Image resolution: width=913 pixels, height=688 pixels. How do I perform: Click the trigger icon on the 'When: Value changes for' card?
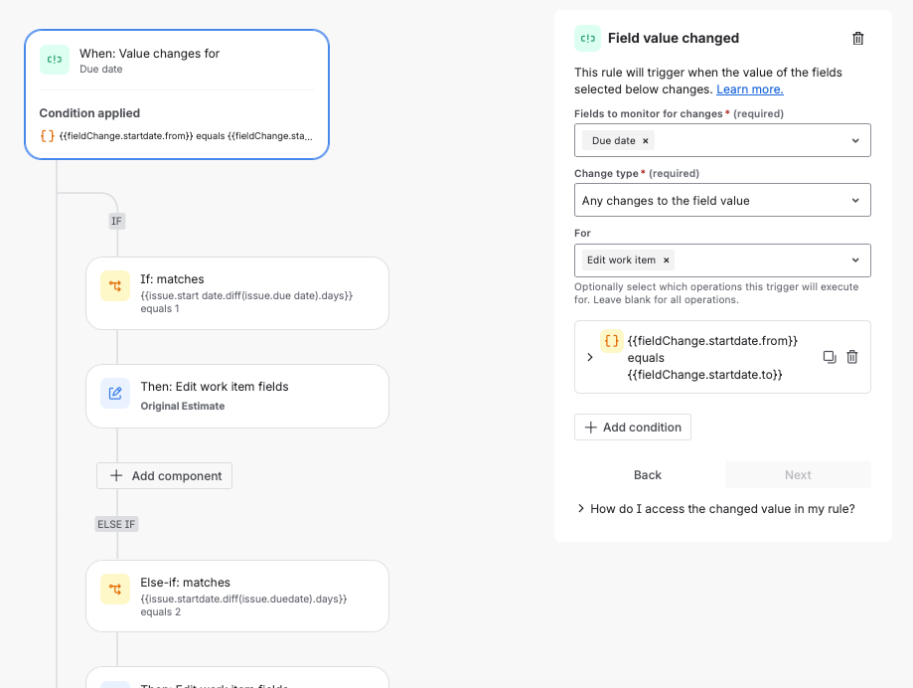(55, 60)
